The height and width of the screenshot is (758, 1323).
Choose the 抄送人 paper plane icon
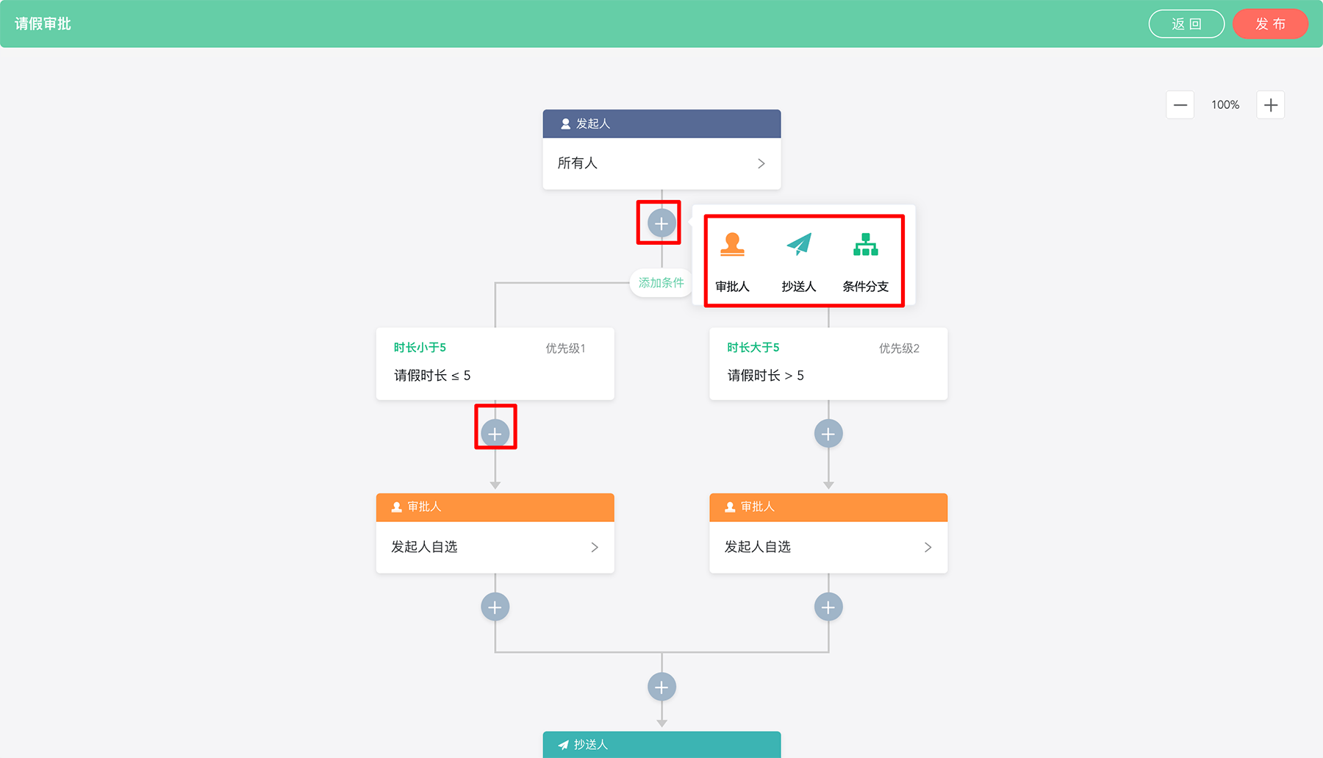point(799,244)
